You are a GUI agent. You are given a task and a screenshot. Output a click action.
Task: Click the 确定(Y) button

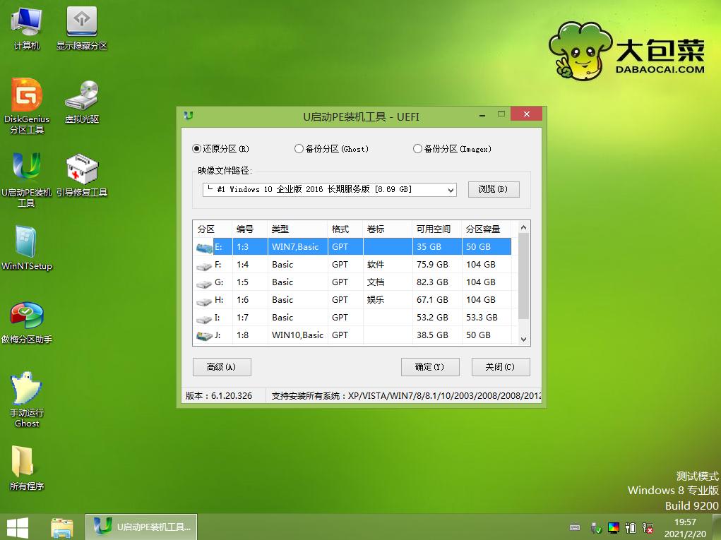tap(430, 367)
